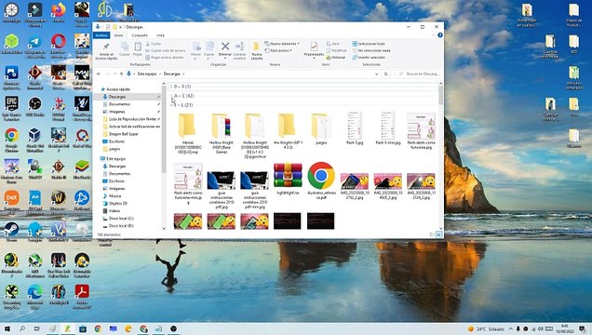Image resolution: width=592 pixels, height=335 pixels.
Task: Click the taskbar search magnifier icon
Action: point(22,328)
